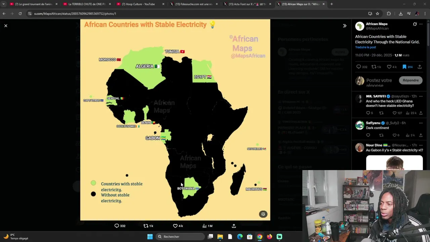The height and width of the screenshot is (242, 430).
Task: Open the browser extensions puzzle icon
Action: pyautogui.click(x=389, y=13)
